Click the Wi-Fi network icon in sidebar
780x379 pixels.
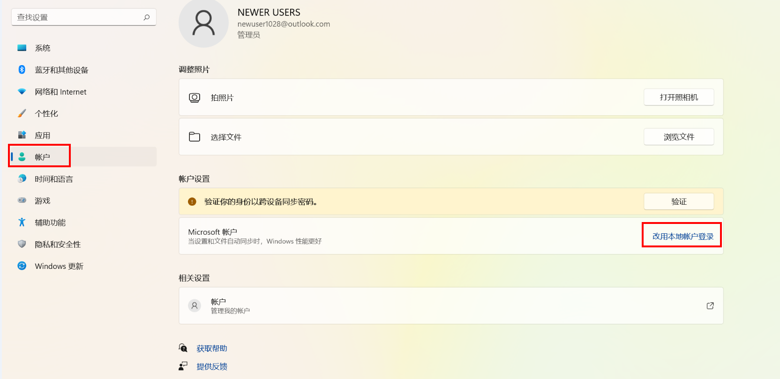(22, 92)
